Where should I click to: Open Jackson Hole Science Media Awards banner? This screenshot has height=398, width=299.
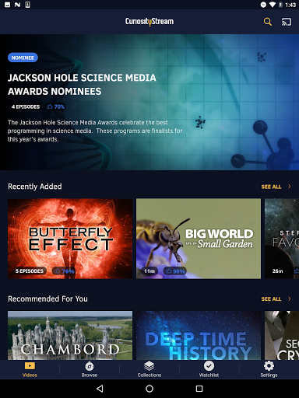tap(149, 102)
